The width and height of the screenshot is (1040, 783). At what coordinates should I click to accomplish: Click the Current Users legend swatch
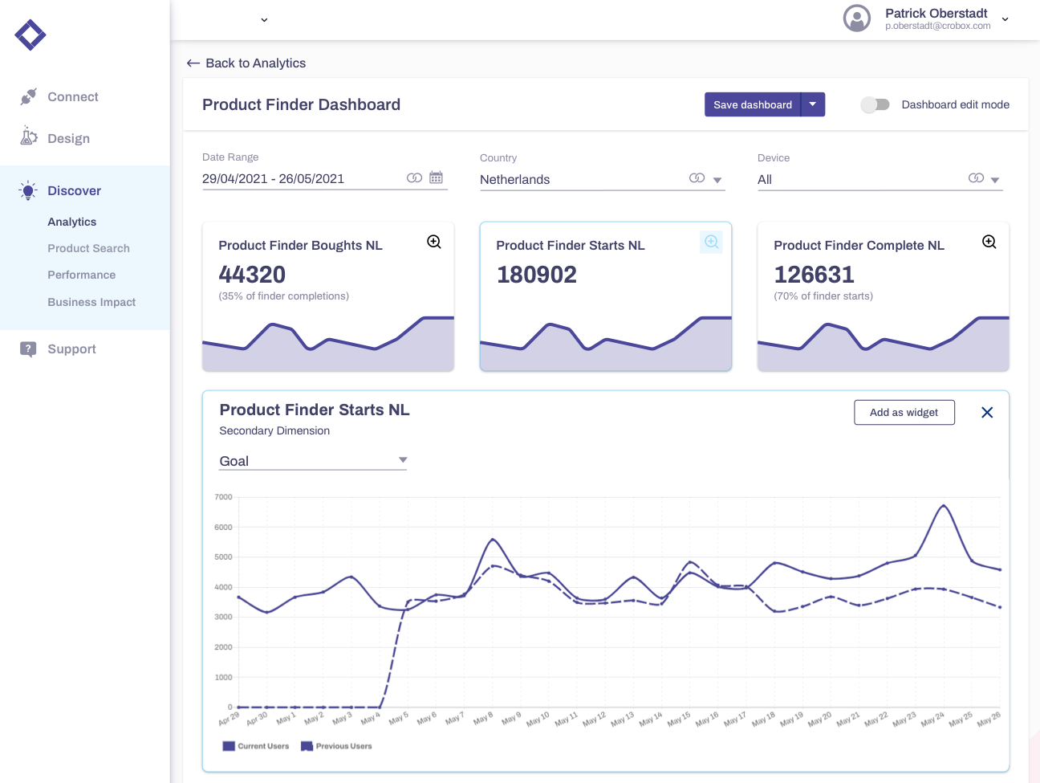(x=229, y=746)
